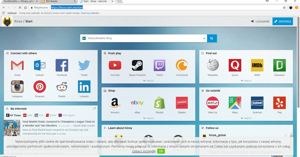Expand WIĘCEJ in the Find out widget
This screenshot has width=300, height=157.
[246, 81]
